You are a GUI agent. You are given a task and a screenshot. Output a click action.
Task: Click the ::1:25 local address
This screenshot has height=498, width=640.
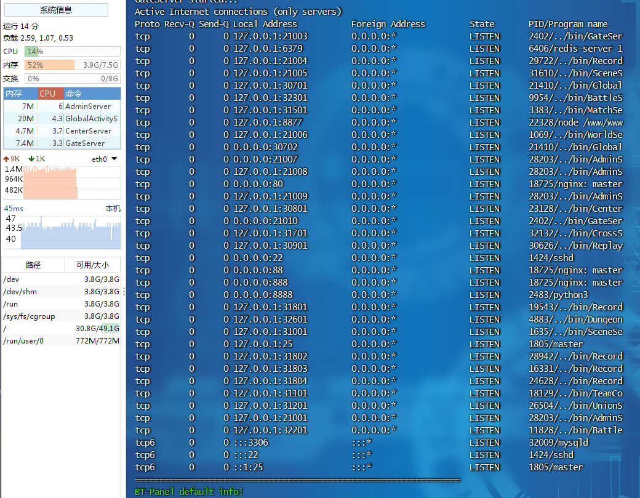click(248, 467)
